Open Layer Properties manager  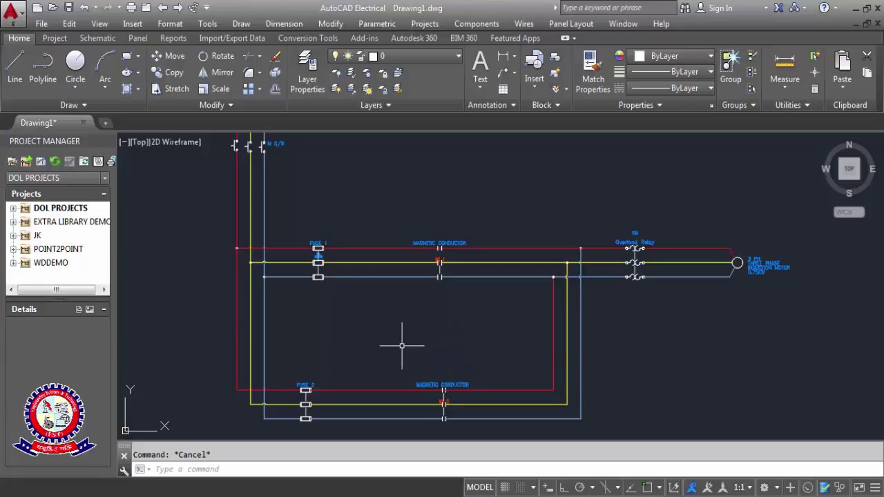pyautogui.click(x=307, y=72)
